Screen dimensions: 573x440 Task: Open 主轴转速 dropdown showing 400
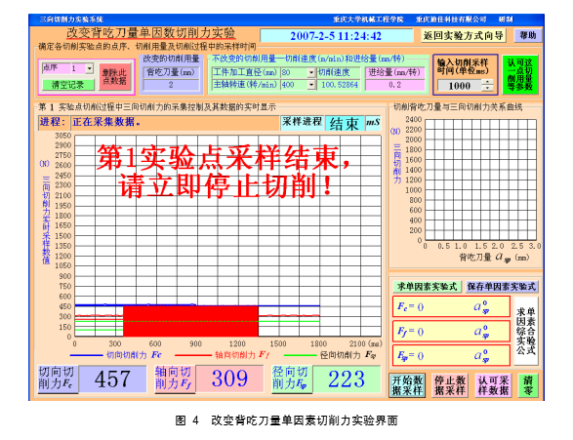pos(311,85)
